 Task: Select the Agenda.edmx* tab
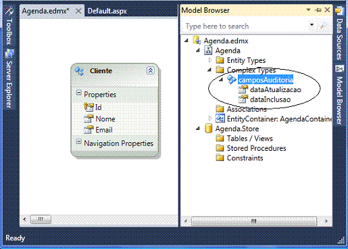[x=45, y=11]
